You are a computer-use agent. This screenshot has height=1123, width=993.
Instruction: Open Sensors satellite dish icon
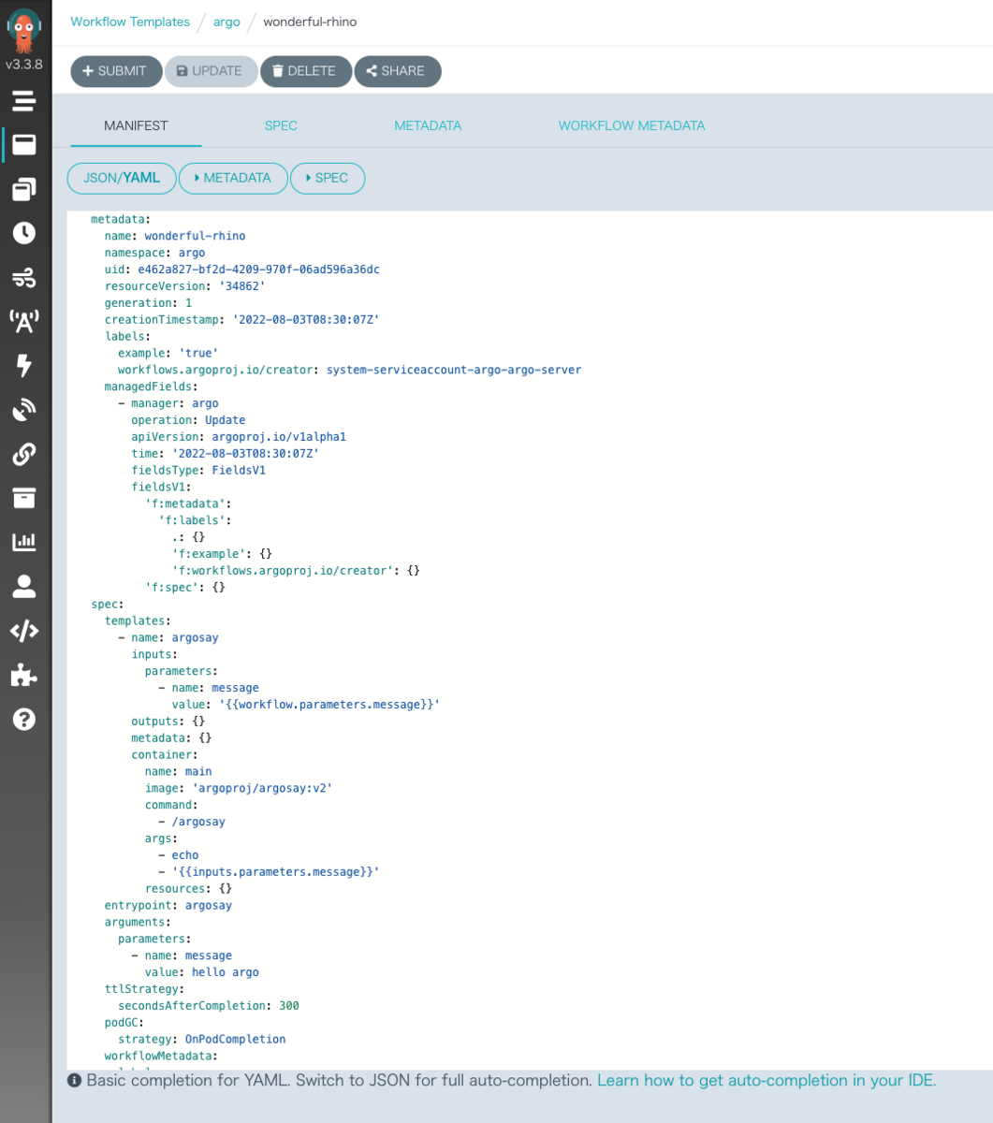24,410
